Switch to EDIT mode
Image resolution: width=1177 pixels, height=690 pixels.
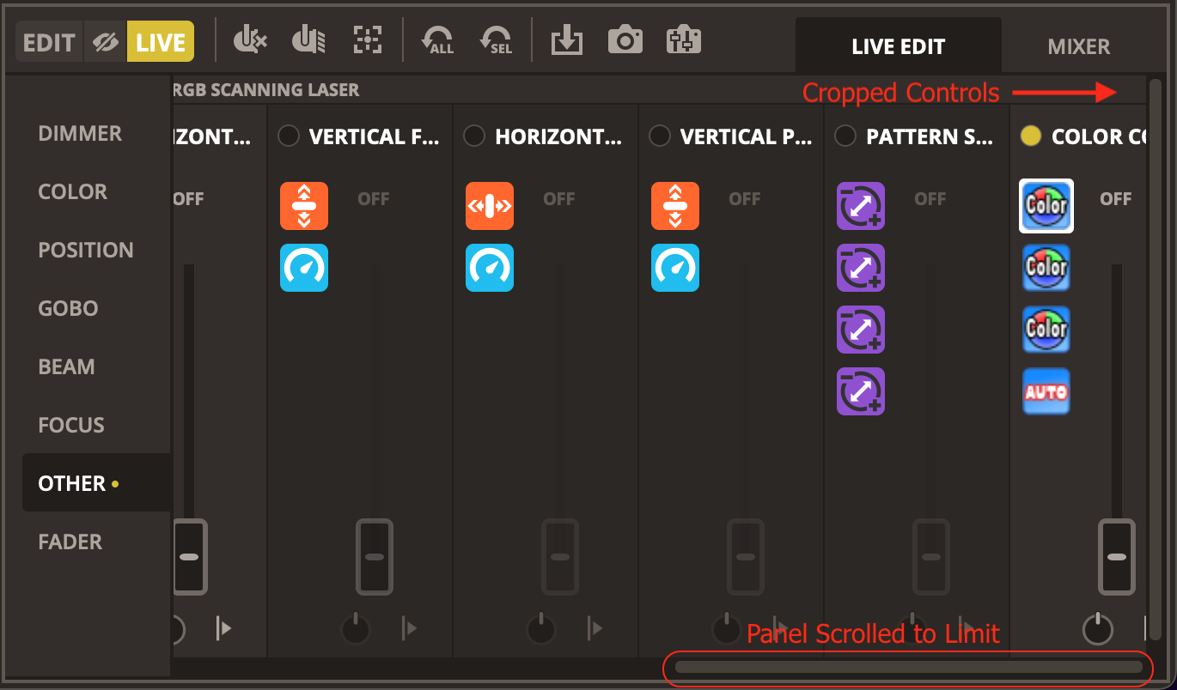pyautogui.click(x=49, y=42)
